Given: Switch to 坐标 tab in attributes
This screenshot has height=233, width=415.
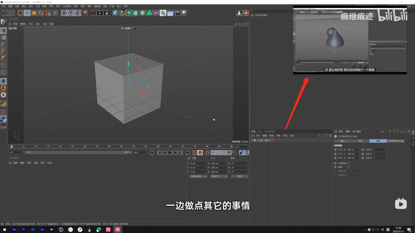Looking at the screenshot, I should tap(360, 141).
